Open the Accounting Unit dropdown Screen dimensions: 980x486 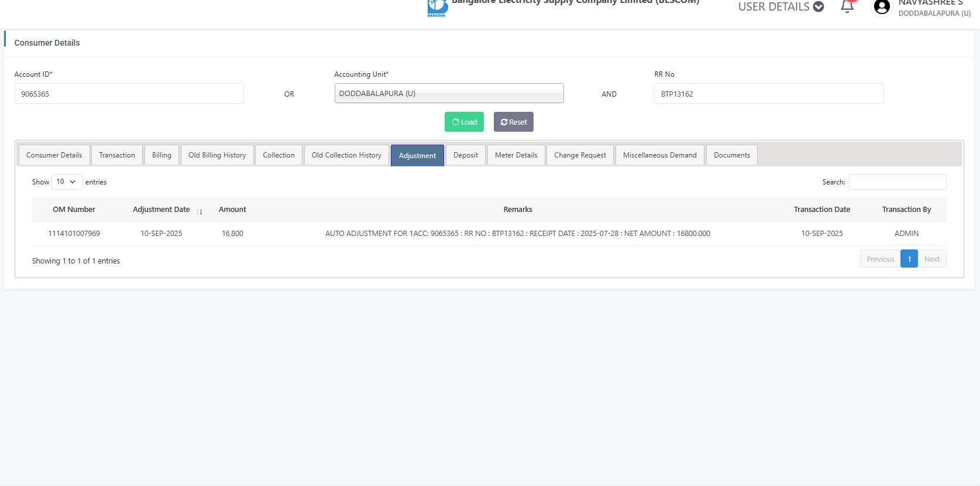(x=449, y=93)
